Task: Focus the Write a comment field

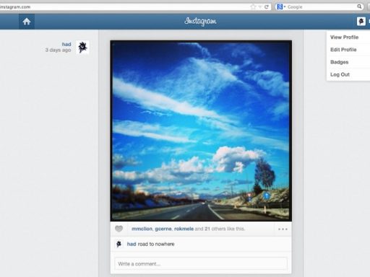Action: (201, 264)
